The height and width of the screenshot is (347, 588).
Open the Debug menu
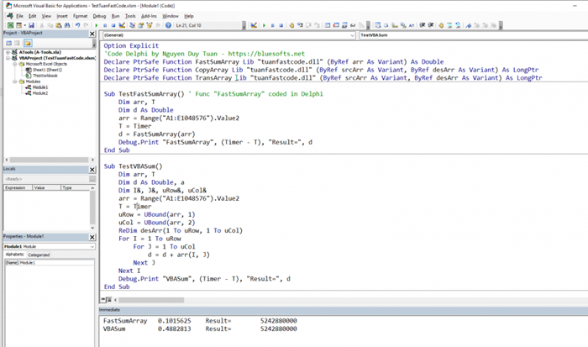[99, 15]
